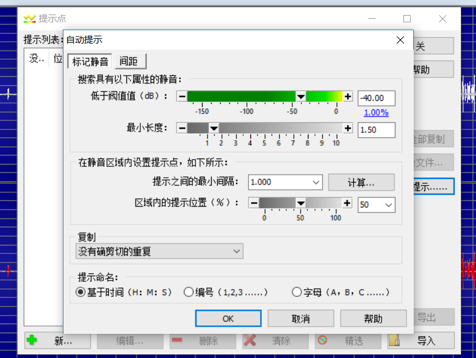
Task: Click the minus icon on threshold dB slider
Action: [x=182, y=97]
